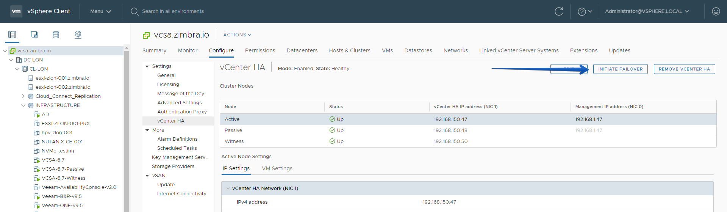
Task: Click the hpv-zlon-001 VM icon
Action: pos(37,133)
